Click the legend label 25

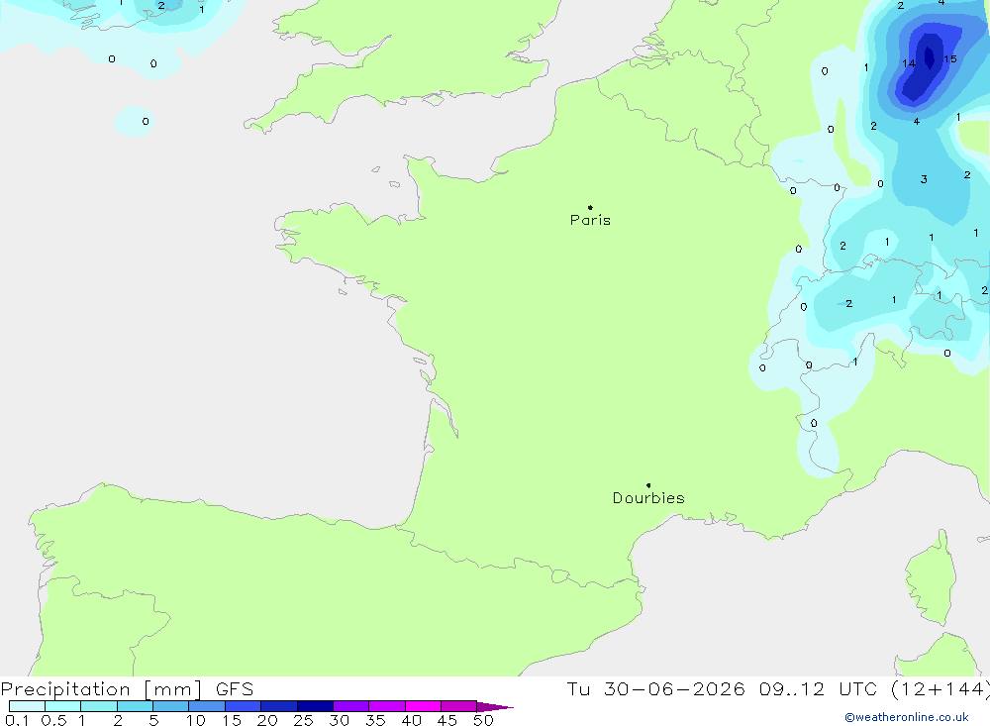[303, 720]
